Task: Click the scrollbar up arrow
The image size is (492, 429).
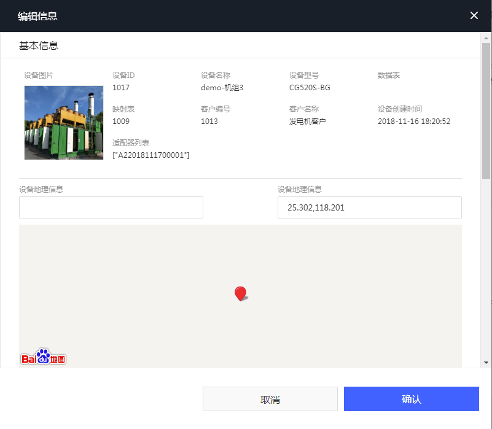Action: point(486,37)
